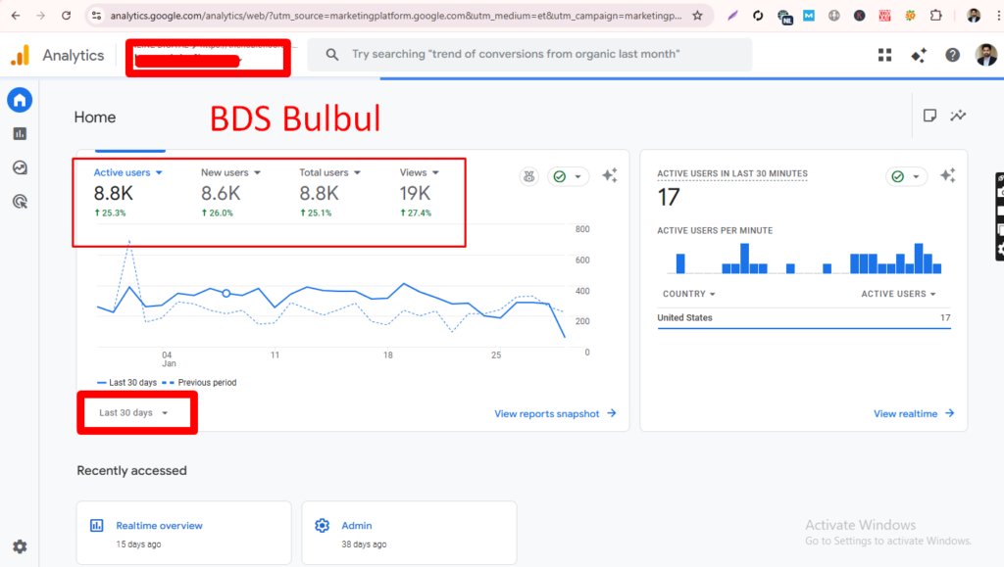The width and height of the screenshot is (1004, 567).
Task: Select the Reports icon in left sidebar
Action: [20, 133]
